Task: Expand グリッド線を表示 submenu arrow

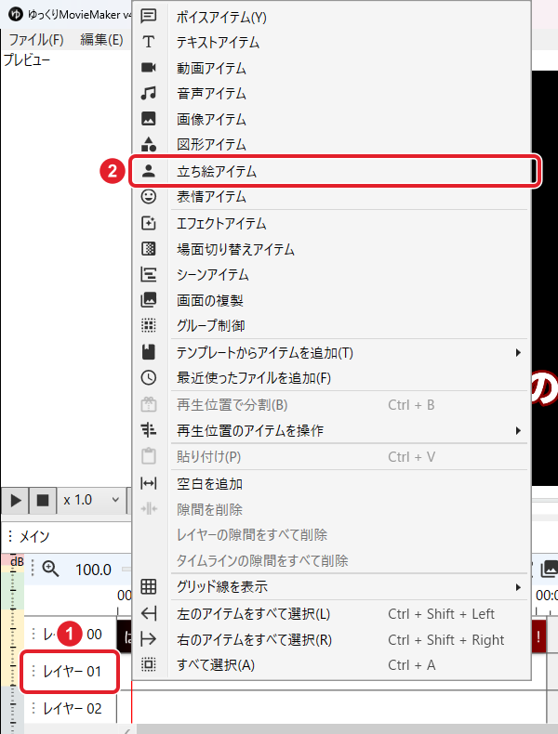Action: click(518, 587)
